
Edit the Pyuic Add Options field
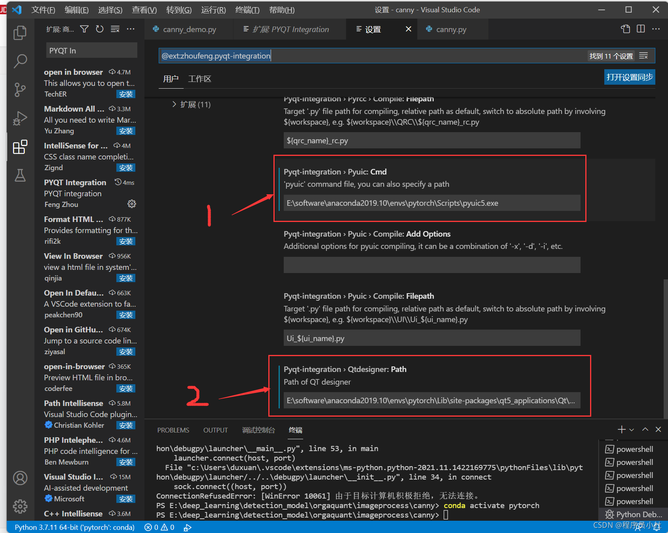[432, 265]
